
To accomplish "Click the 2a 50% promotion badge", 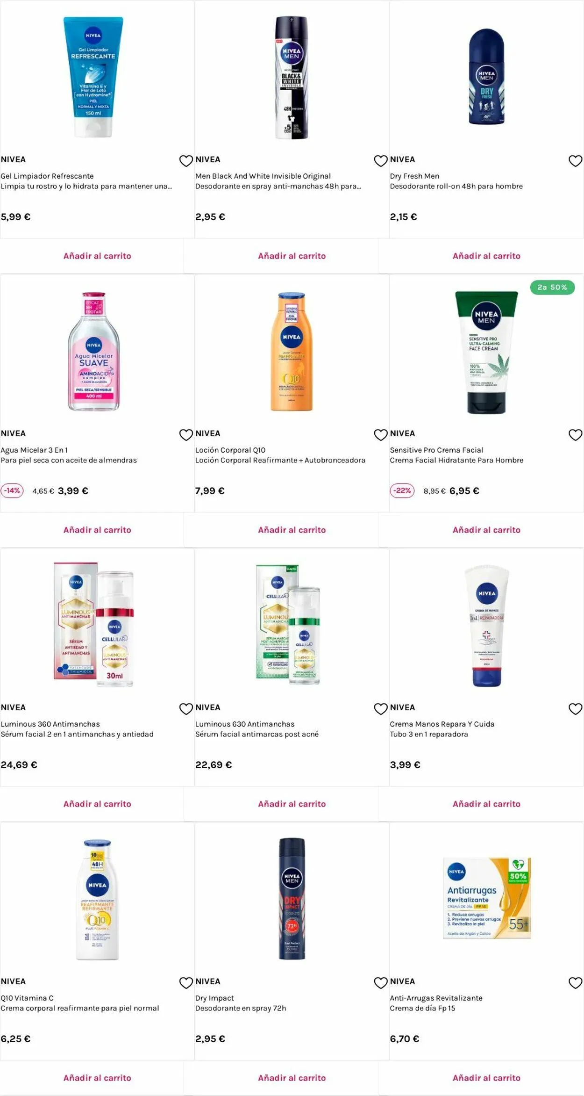I will click(x=552, y=287).
